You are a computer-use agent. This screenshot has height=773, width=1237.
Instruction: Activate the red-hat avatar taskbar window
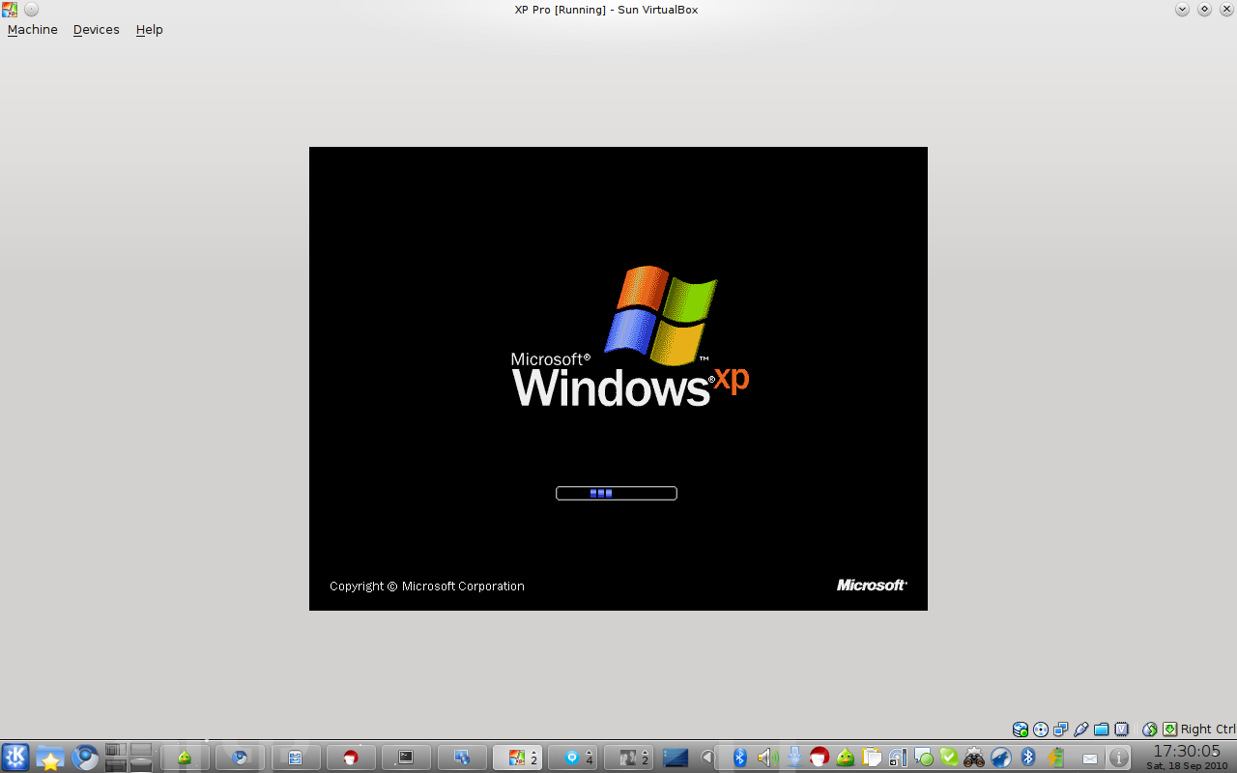click(x=351, y=758)
